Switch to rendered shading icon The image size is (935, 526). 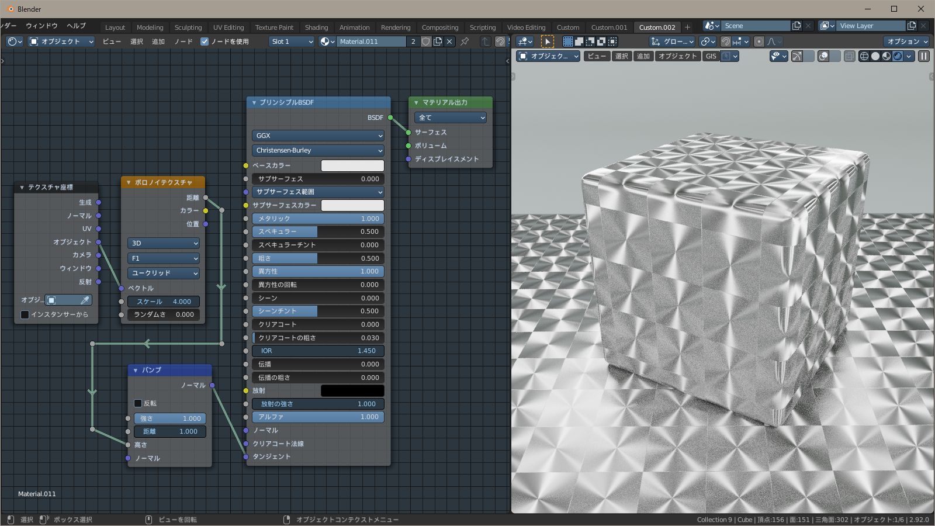(x=898, y=56)
